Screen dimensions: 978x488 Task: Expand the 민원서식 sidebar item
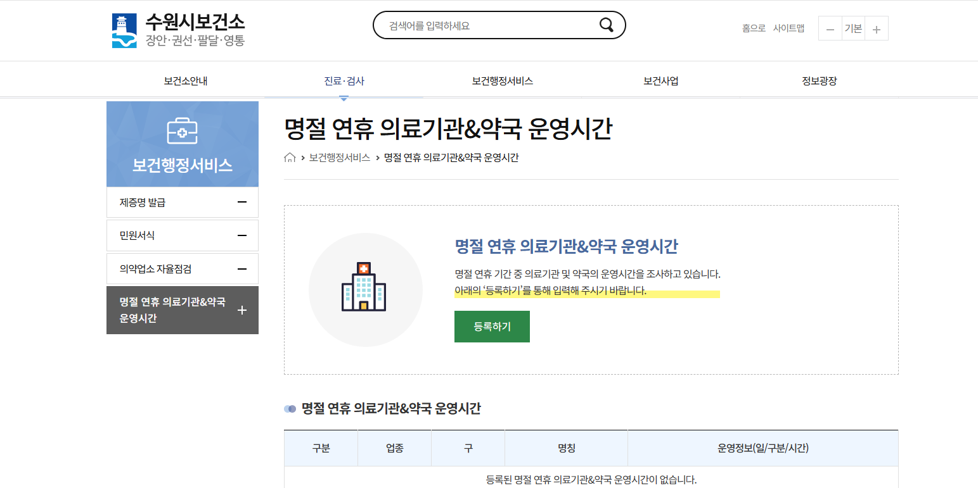pos(183,235)
